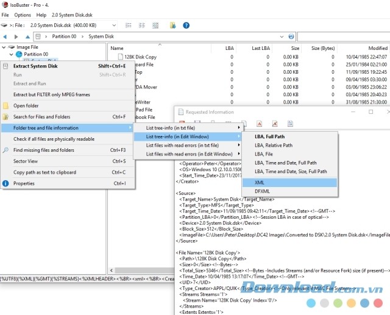Navigate back with the left arrow
The height and width of the screenshot is (315, 390).
tap(5, 37)
